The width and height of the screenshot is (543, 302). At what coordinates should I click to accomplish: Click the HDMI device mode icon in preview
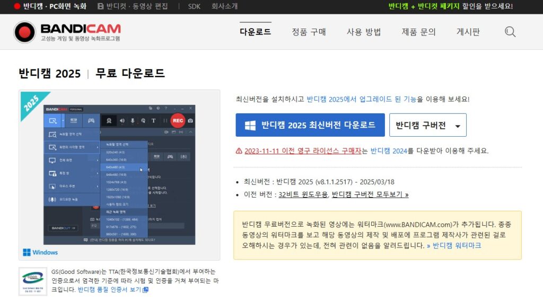(x=74, y=121)
